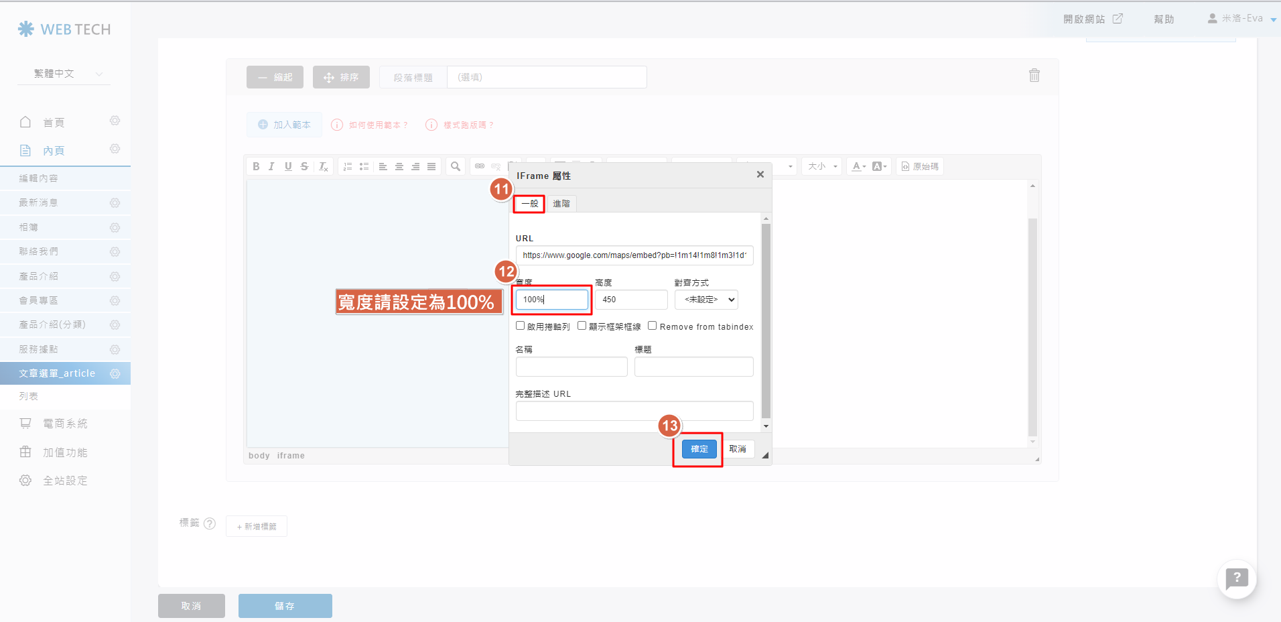Click the strikethrough formatting icon

304,166
